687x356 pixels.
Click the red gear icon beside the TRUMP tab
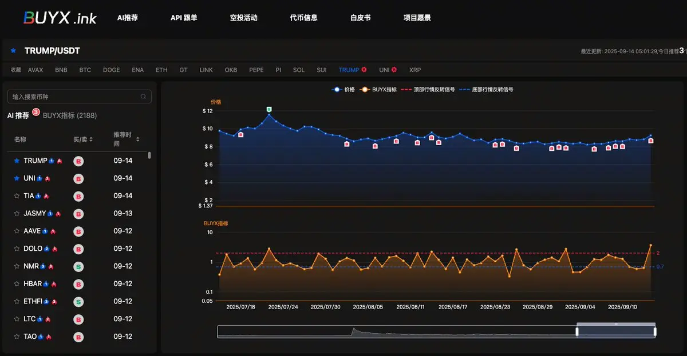[x=364, y=70]
